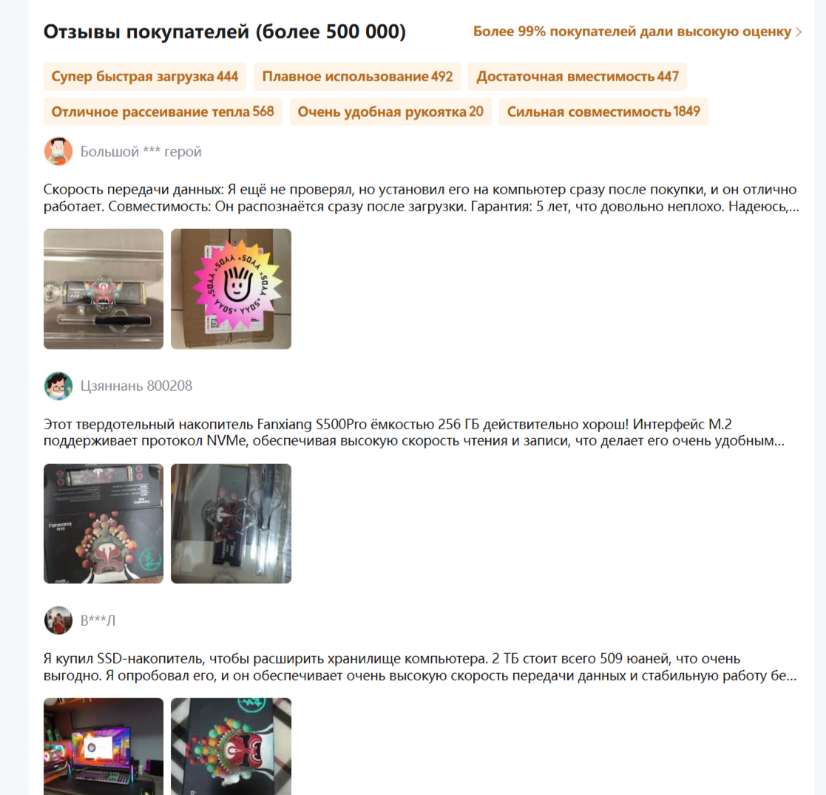Open avatar of reviewer В***Л
This screenshot has height=795, width=826.
(x=58, y=620)
